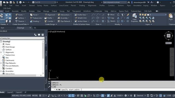Click the command line input field
The width and height of the screenshot is (175, 98).
tap(113, 90)
